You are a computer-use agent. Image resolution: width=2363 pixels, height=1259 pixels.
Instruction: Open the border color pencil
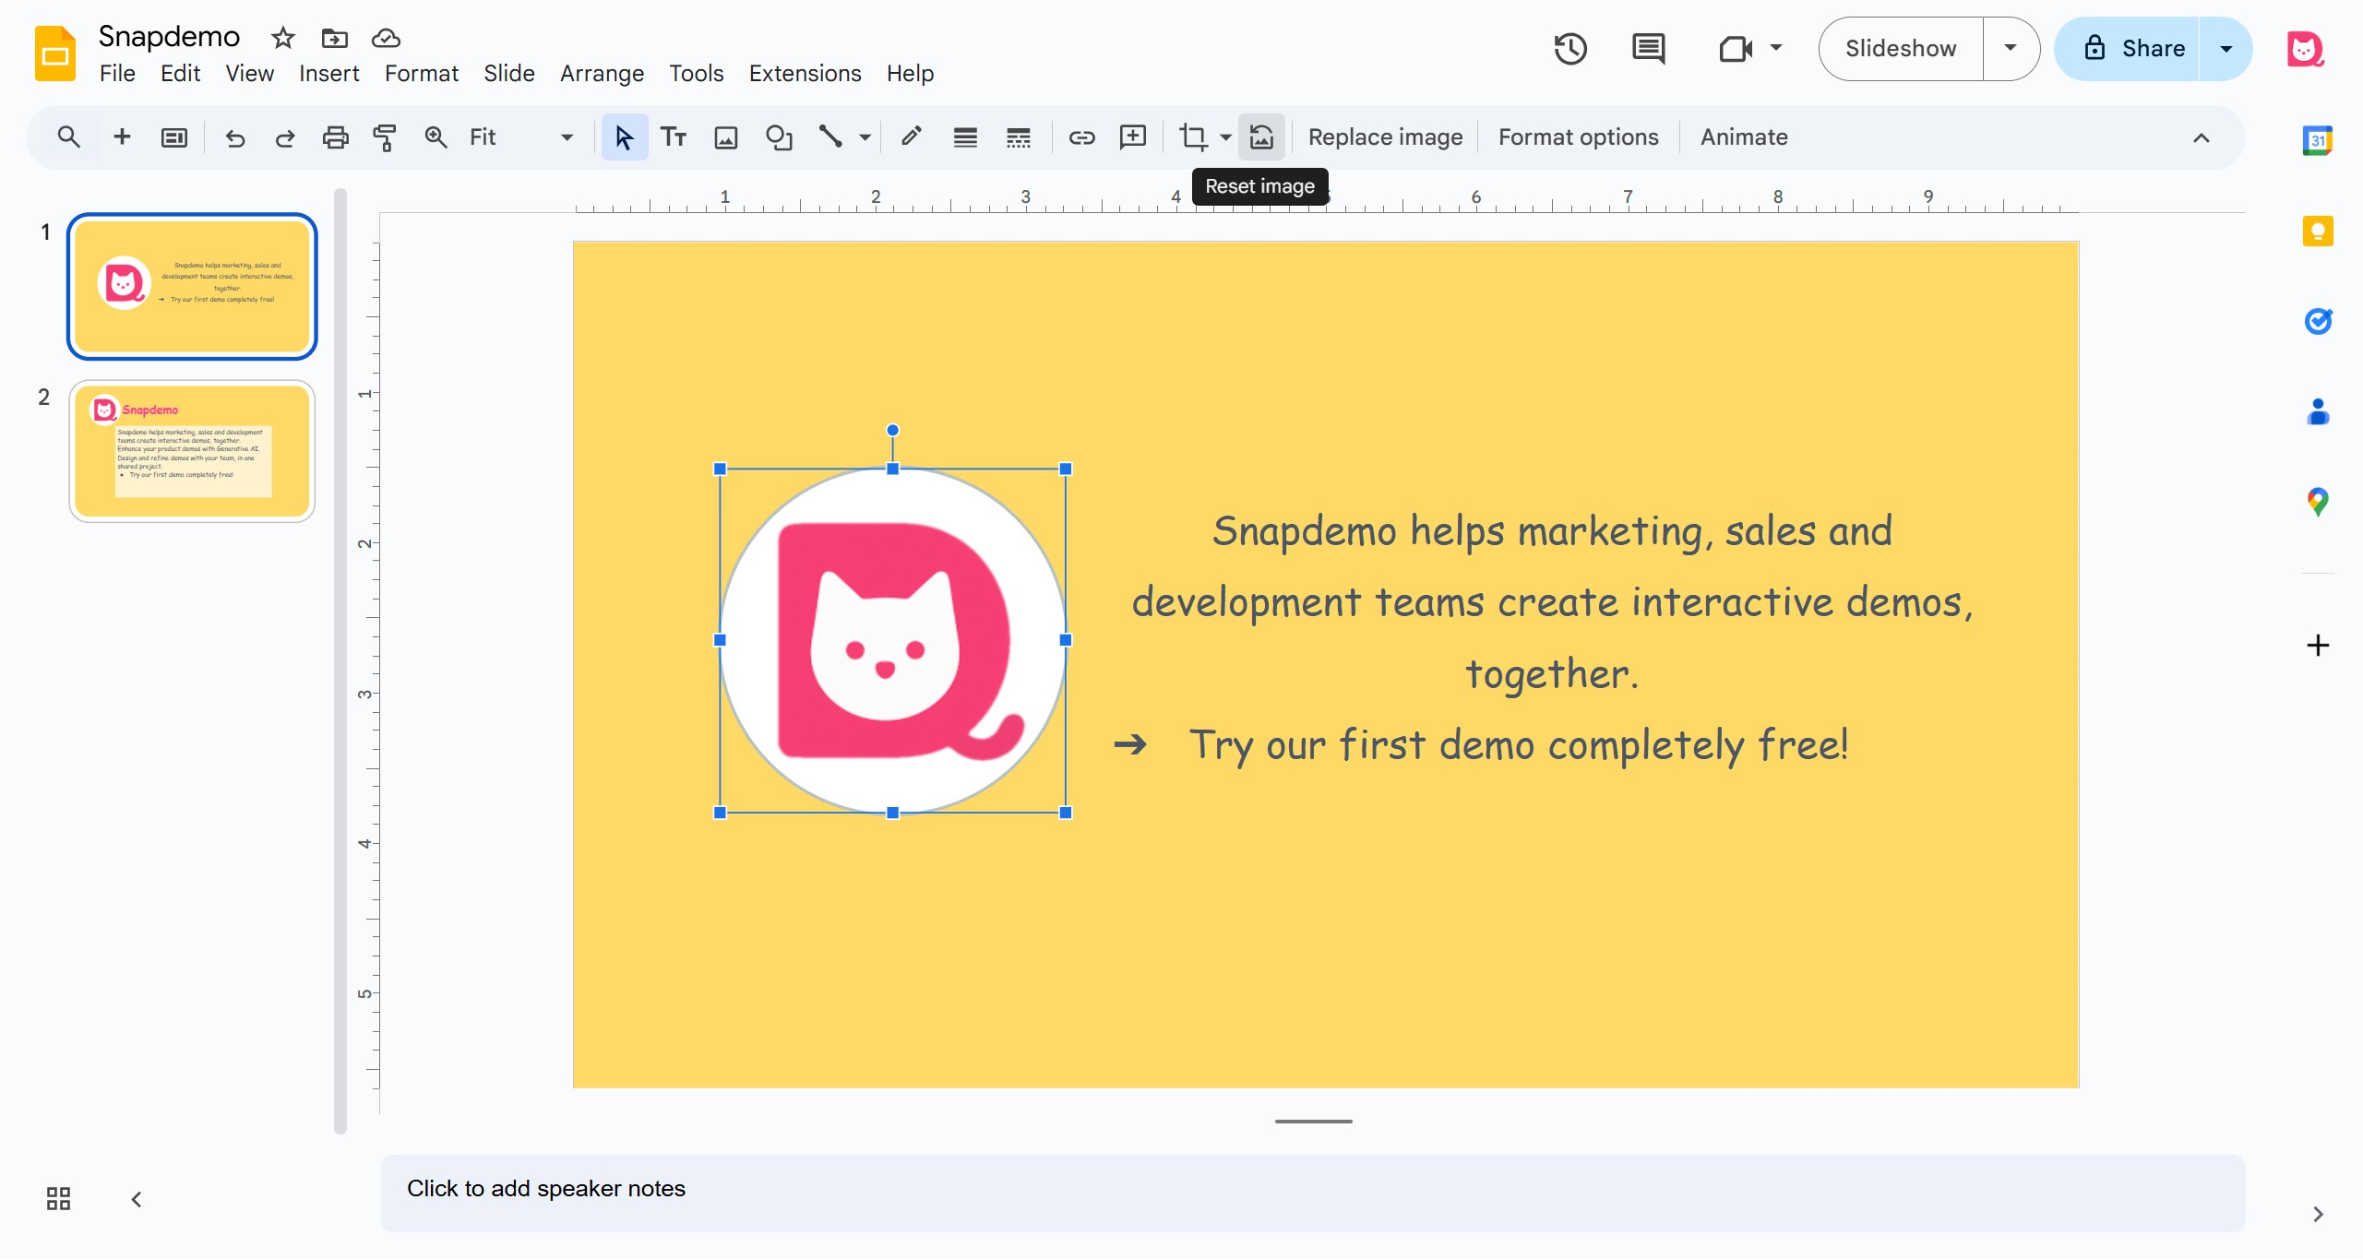(x=912, y=137)
